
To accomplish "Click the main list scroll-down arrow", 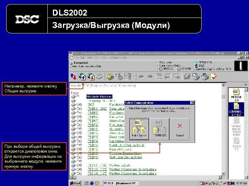I will (223, 174).
